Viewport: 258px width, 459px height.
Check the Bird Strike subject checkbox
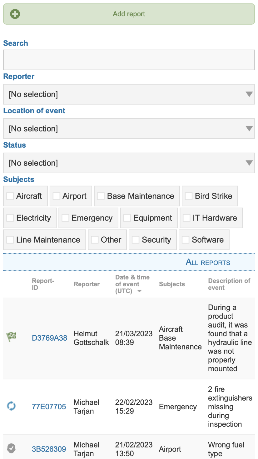click(x=189, y=196)
